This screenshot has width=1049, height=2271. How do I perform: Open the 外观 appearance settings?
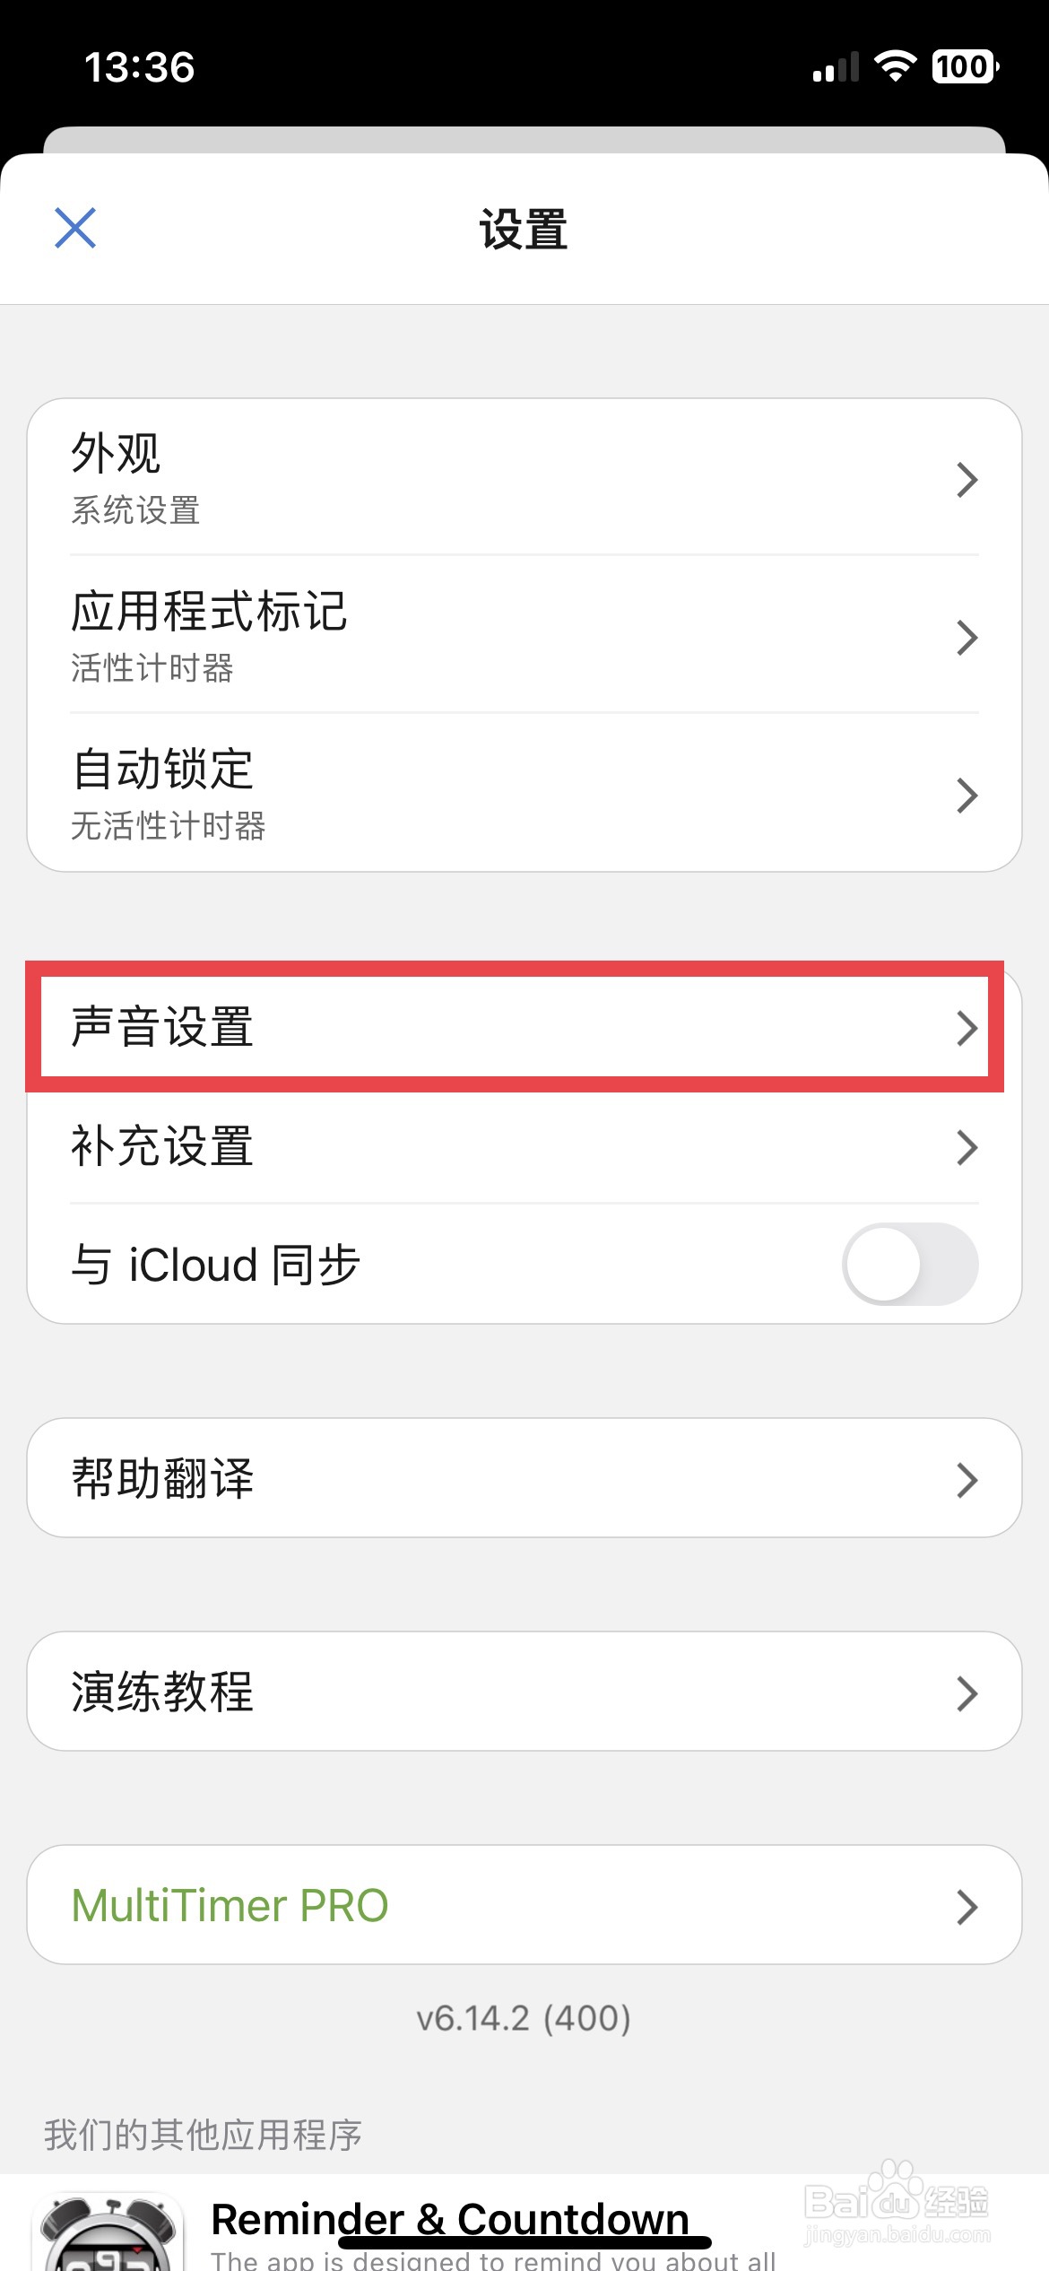click(524, 477)
